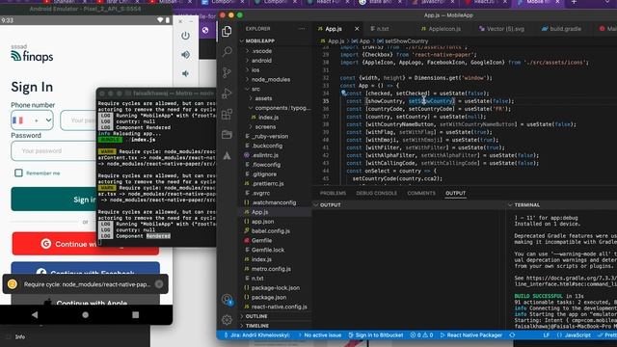
Task: Open react-native.config.js in the explorer
Action: click(x=279, y=307)
